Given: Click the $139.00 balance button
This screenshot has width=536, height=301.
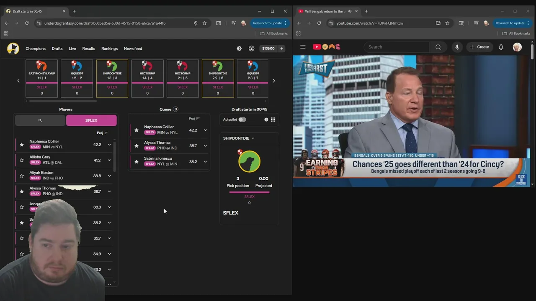Looking at the screenshot, I should click(268, 48).
